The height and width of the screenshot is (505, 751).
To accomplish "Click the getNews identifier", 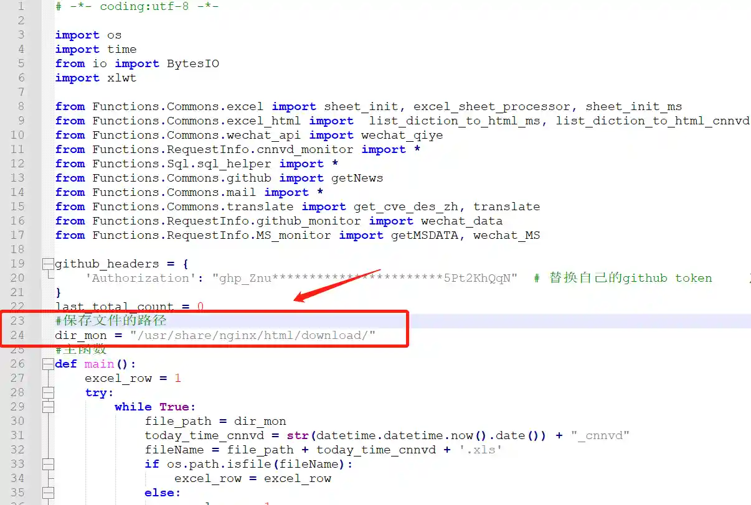I will pos(357,178).
